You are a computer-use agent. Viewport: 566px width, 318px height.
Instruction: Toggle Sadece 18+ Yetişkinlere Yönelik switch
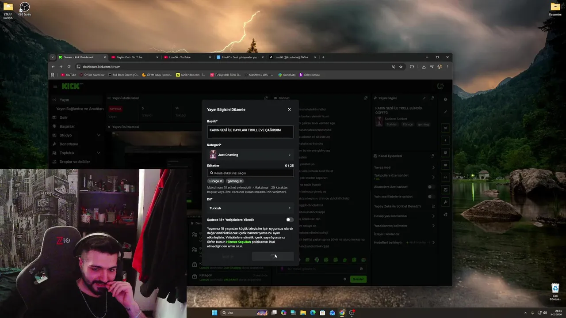point(289,220)
